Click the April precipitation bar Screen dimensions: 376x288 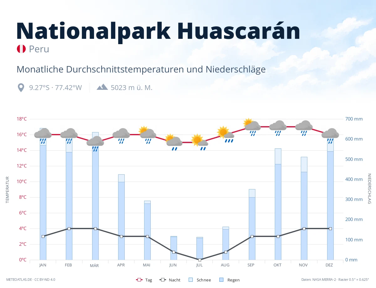click(x=121, y=217)
